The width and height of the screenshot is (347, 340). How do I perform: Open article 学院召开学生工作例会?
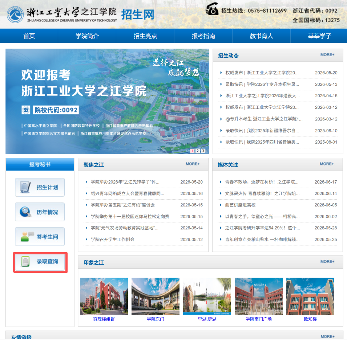(x=112, y=239)
